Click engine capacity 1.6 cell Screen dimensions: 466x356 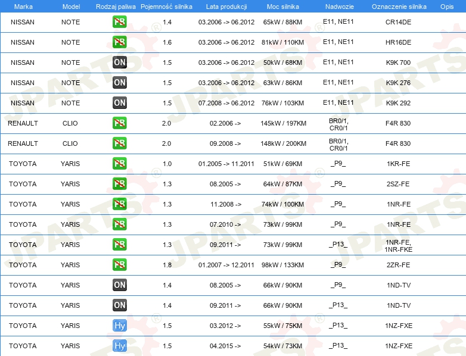pyautogui.click(x=167, y=42)
